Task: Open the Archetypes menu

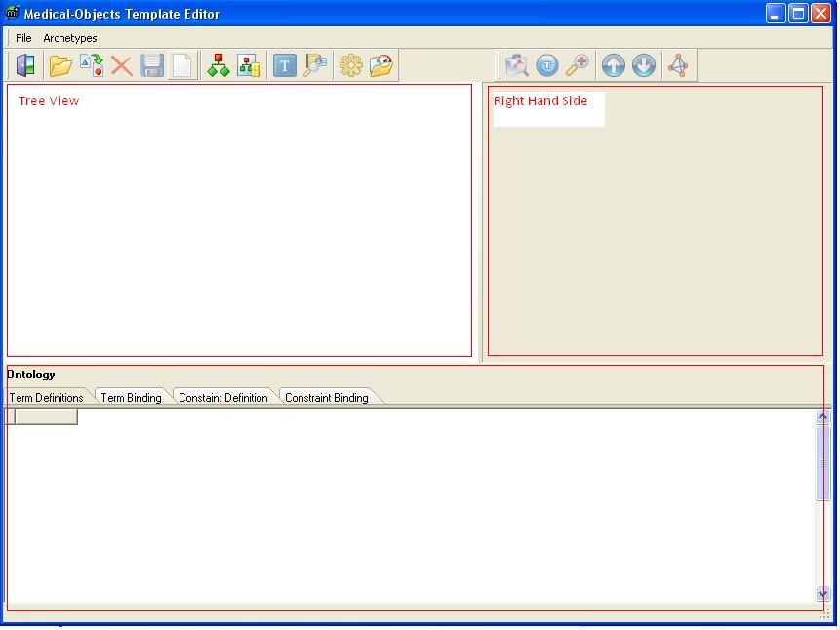Action: pyautogui.click(x=70, y=38)
